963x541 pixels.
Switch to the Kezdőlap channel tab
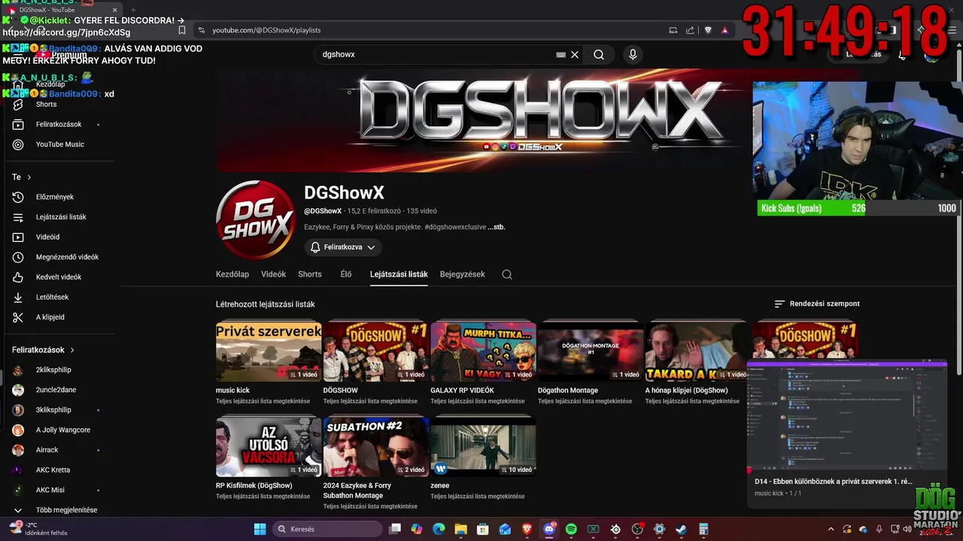[x=232, y=274]
